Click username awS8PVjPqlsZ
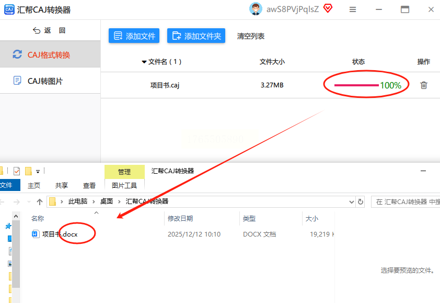 tap(293, 9)
